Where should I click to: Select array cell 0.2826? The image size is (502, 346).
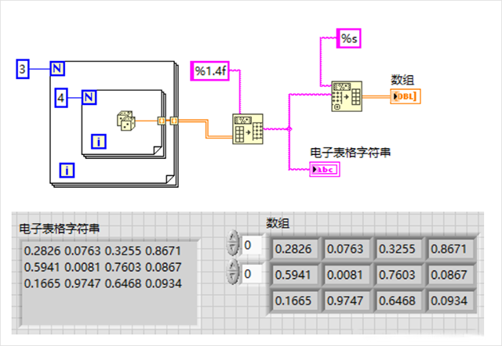pyautogui.click(x=293, y=249)
